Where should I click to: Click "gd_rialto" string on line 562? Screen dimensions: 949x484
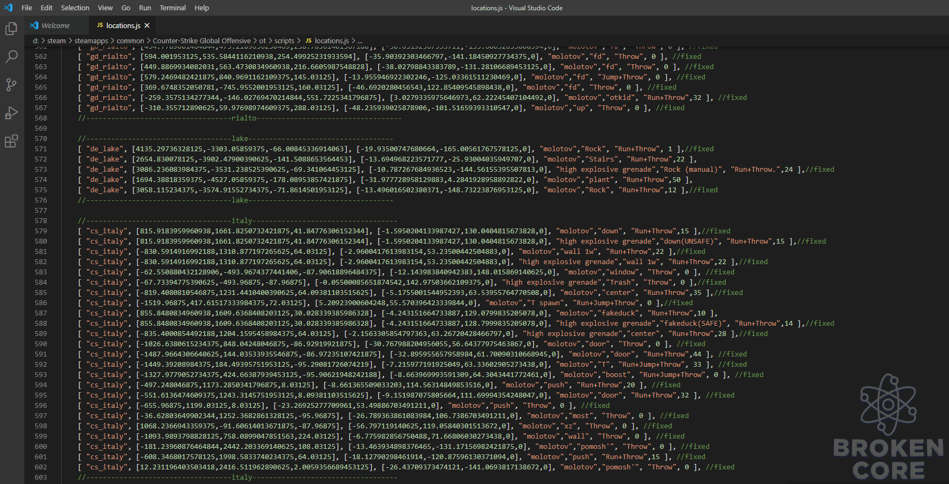coord(109,57)
